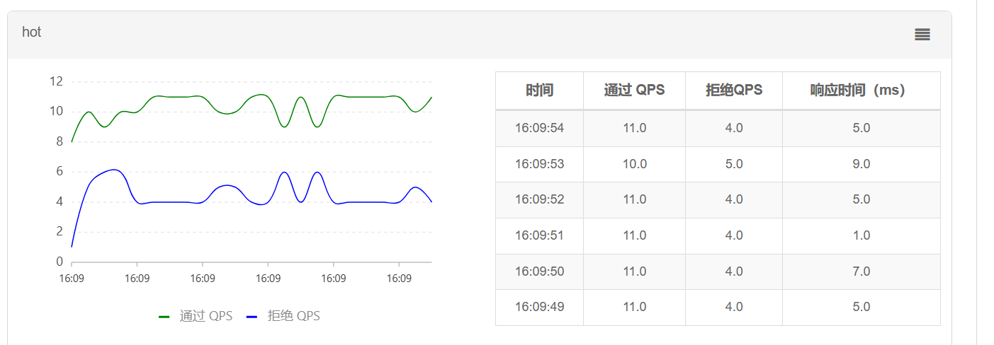Click the 通过 QPS table column header
The image size is (994, 345).
click(x=634, y=90)
